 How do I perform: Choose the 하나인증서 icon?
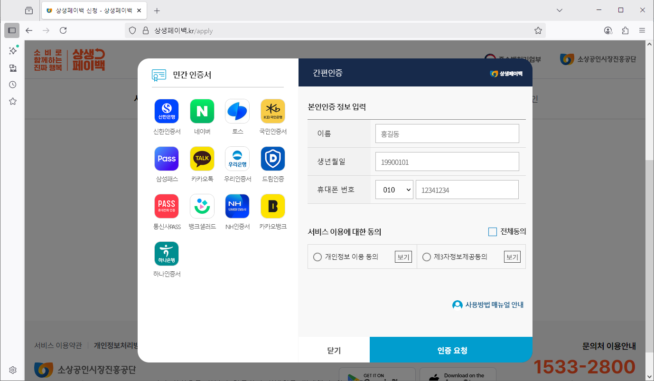[167, 254]
